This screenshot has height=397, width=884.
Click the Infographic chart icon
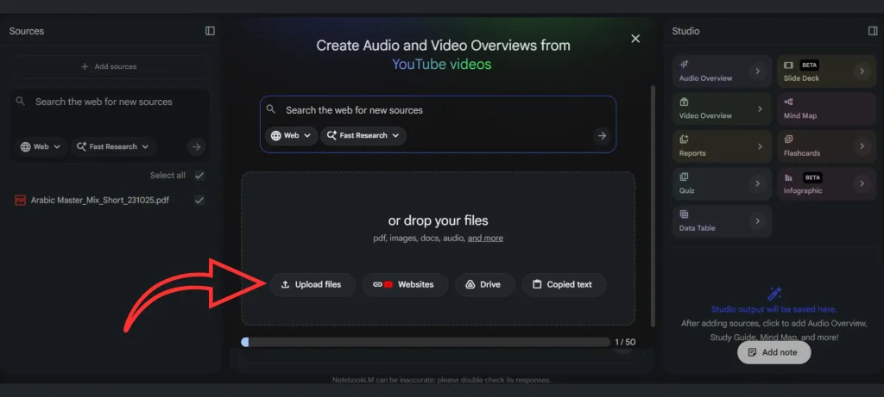(788, 177)
